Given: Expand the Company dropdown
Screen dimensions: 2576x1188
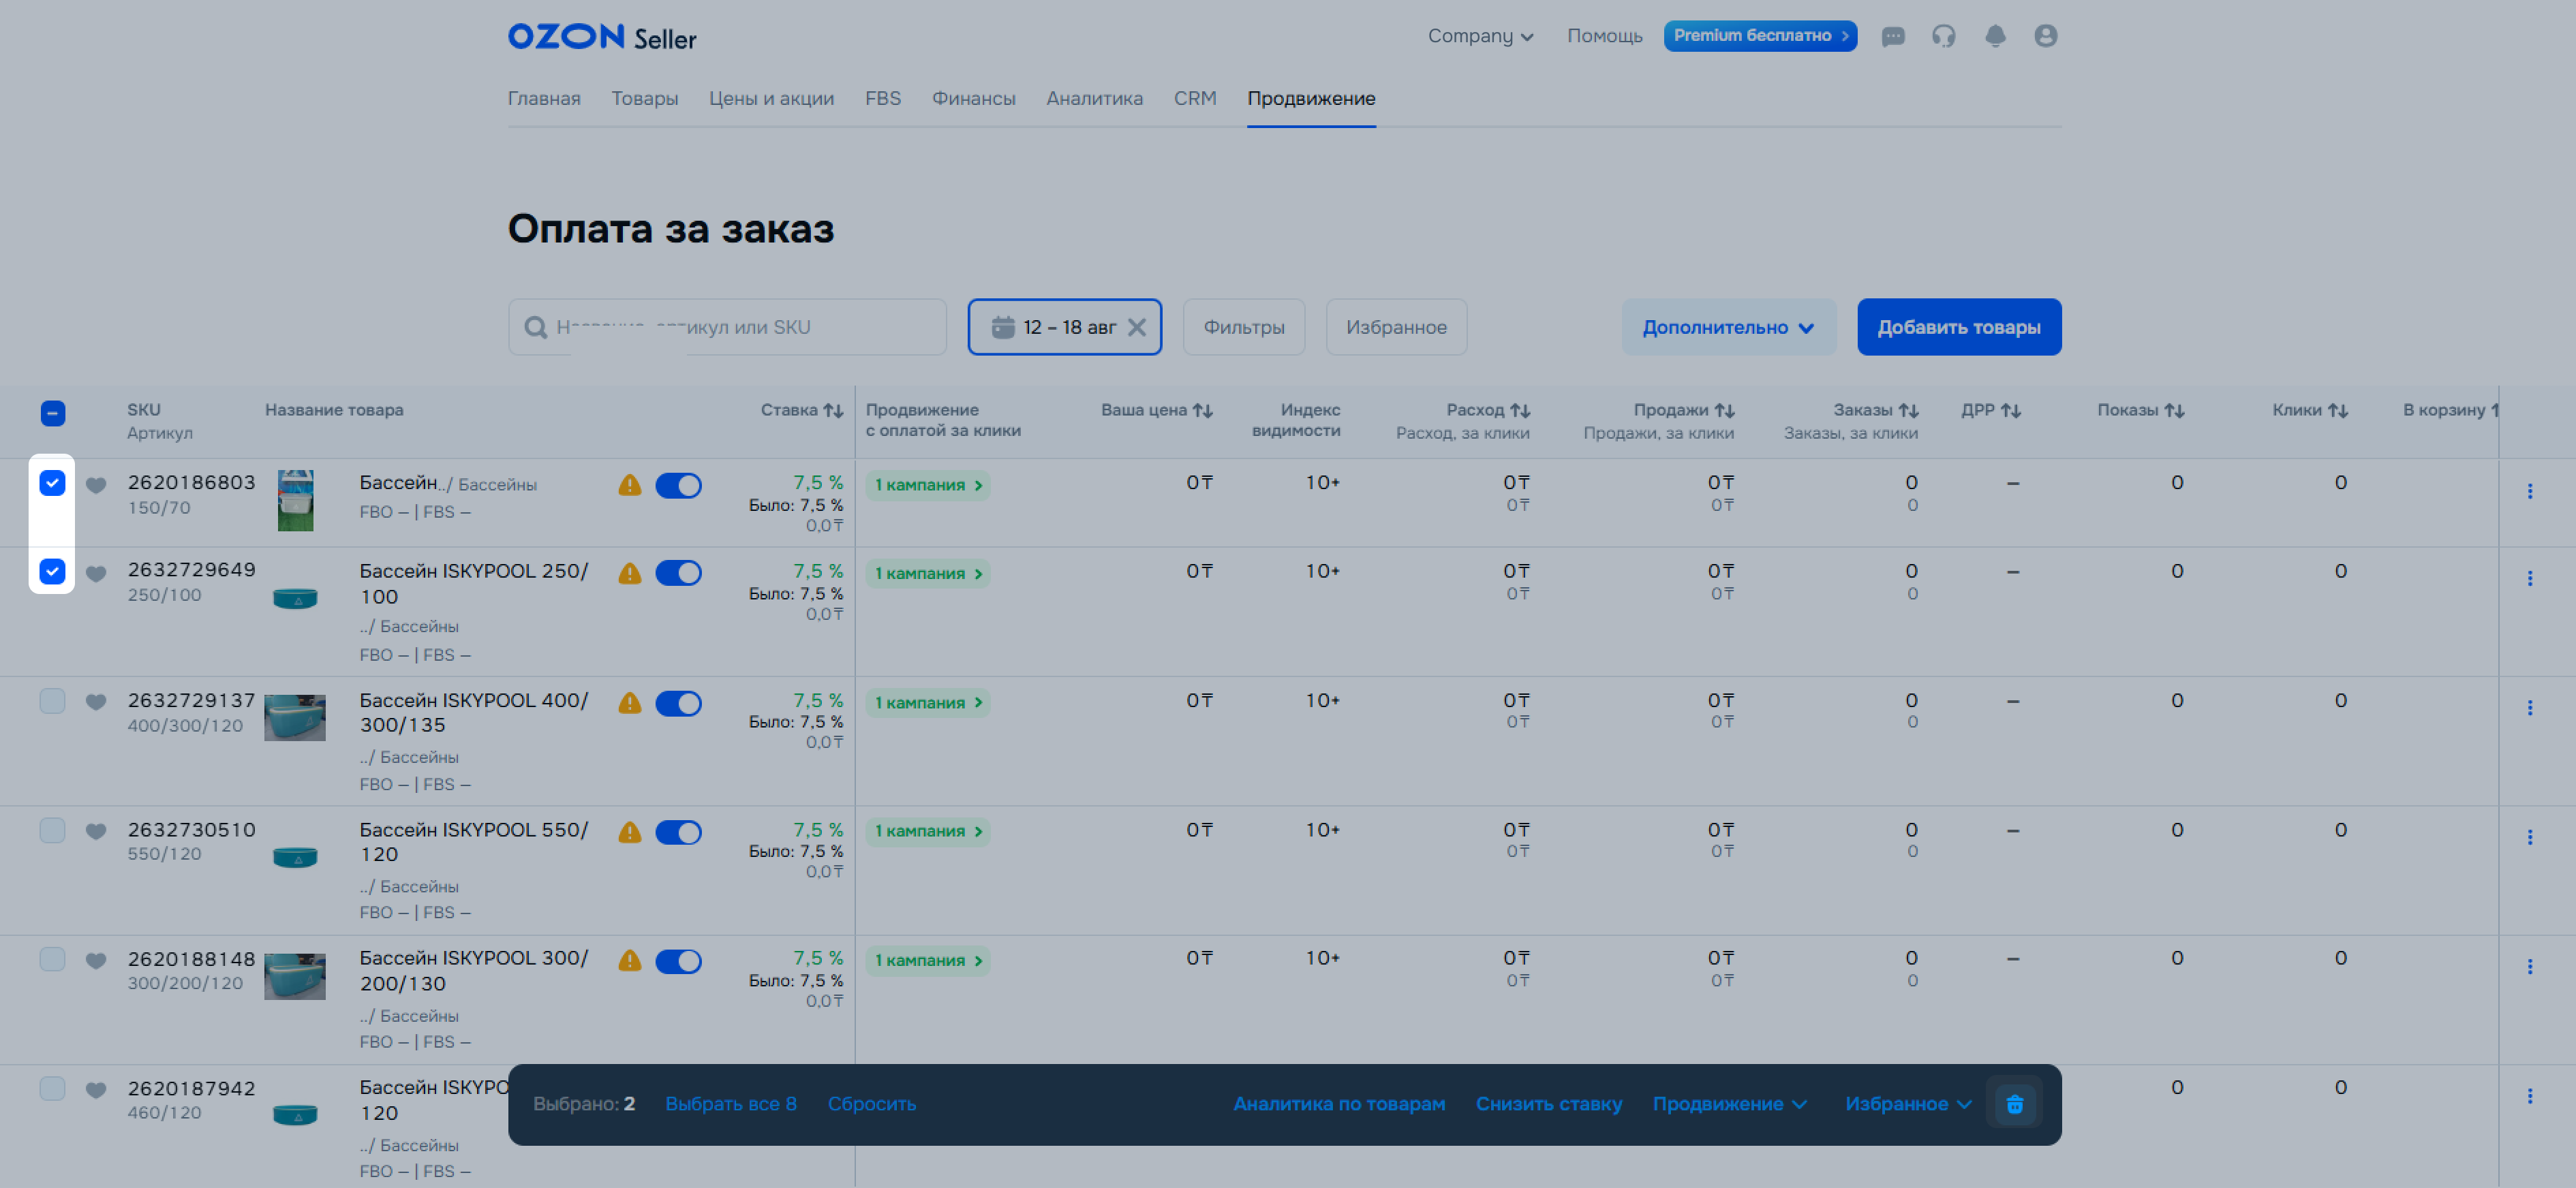Looking at the screenshot, I should [x=1480, y=36].
